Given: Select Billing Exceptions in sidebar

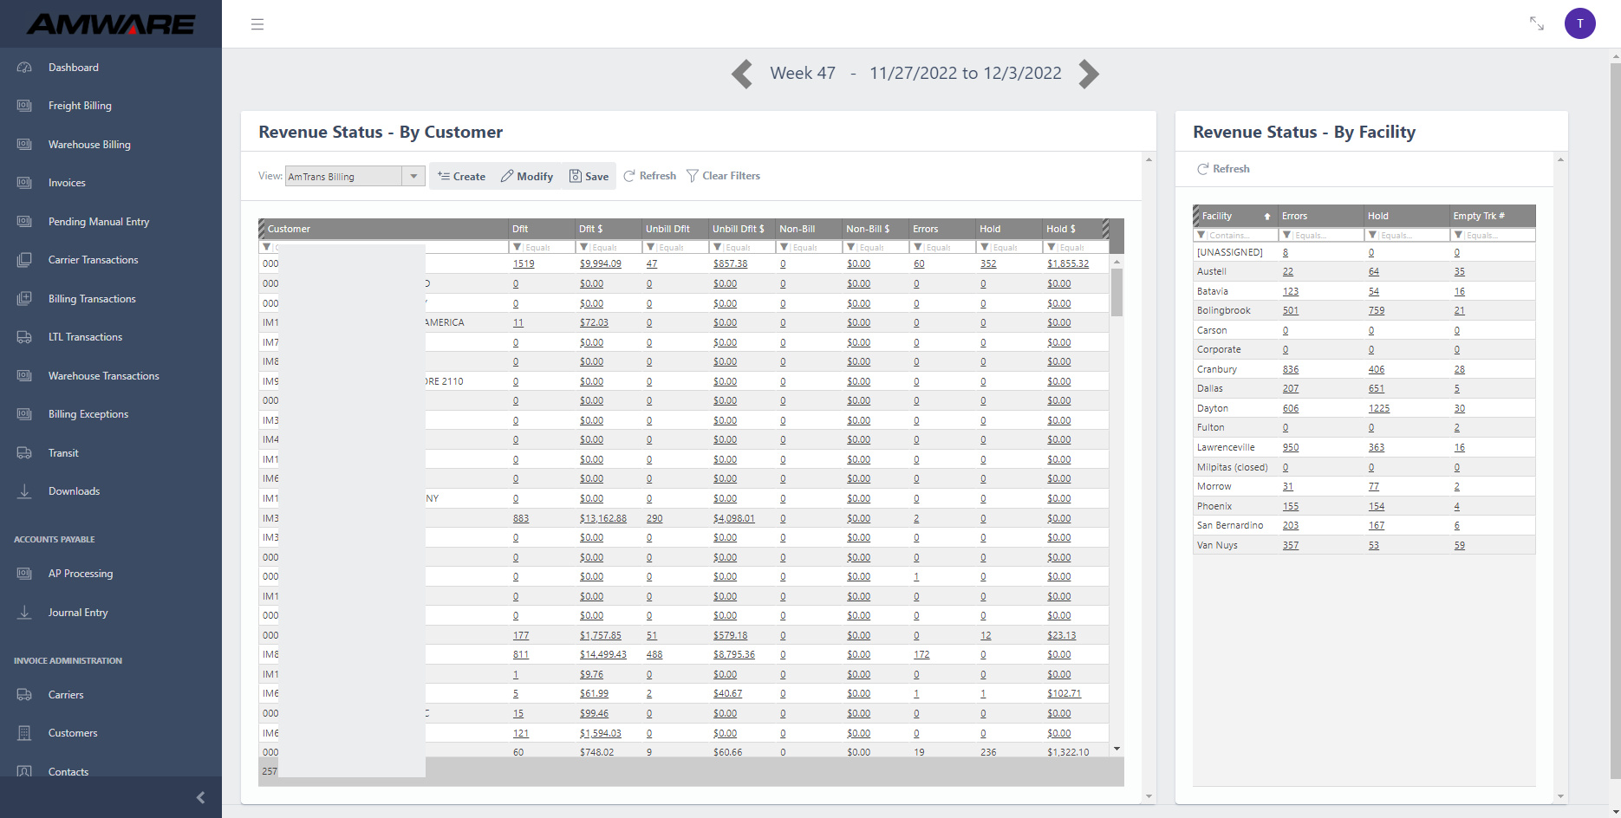Looking at the screenshot, I should click(88, 414).
